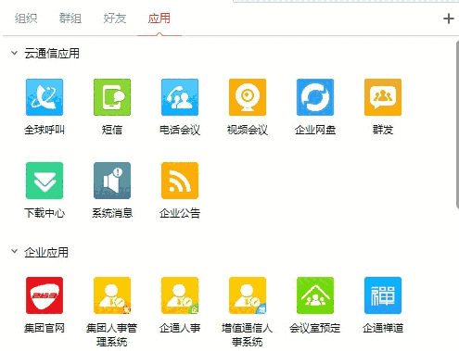This screenshot has height=351, width=459.
Task: Click the vertical scrollbar thumb on right edge
Action: coord(457,124)
